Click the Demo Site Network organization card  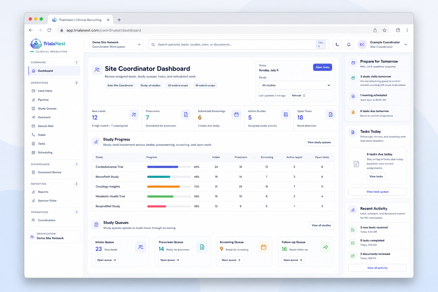pos(54,237)
